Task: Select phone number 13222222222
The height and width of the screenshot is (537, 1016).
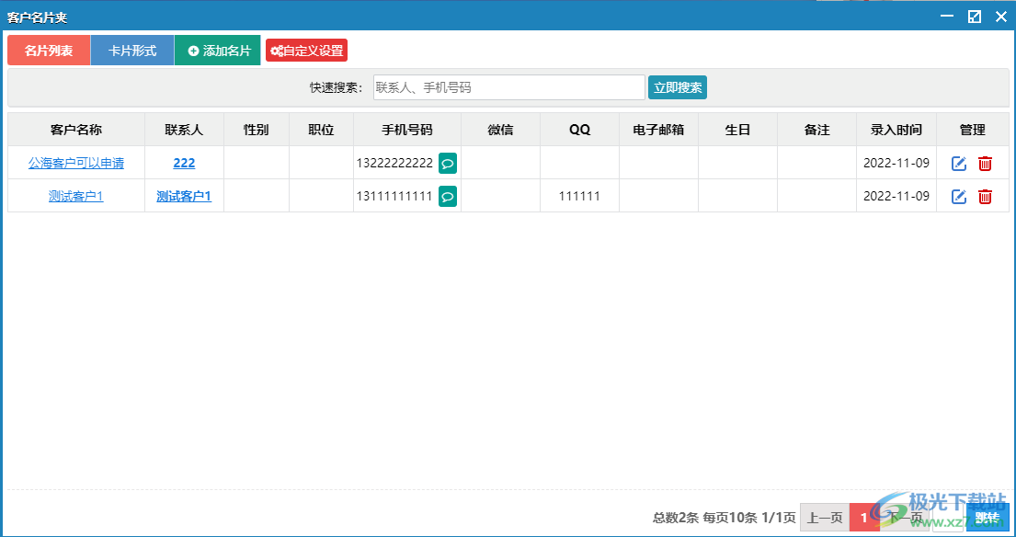Action: 394,164
